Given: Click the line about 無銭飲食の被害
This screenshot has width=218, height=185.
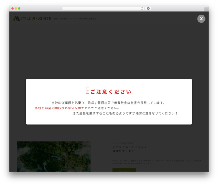Looking at the screenshot, I should (109, 103).
